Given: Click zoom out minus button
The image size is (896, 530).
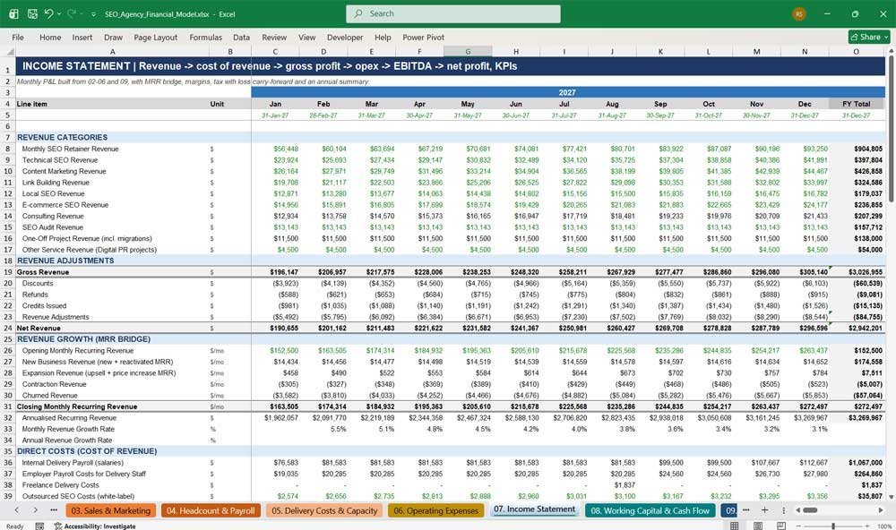Looking at the screenshot, I should pos(799,526).
